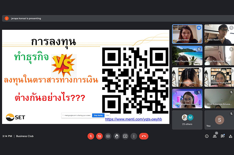This screenshot has width=234, height=155.
Task: Click muted mic icon on You tile
Action: pos(231,114)
